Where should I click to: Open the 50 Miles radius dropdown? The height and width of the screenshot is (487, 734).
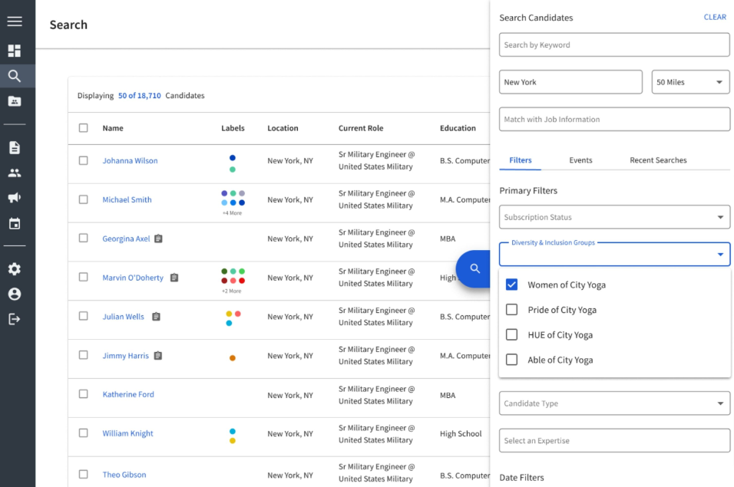pyautogui.click(x=690, y=82)
